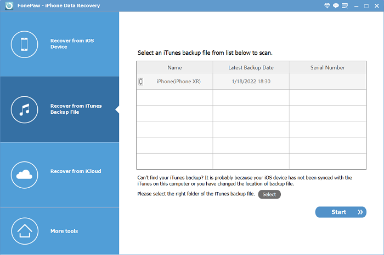This screenshot has height=255, width=384.
Task: Open Recover from iOS Device tab
Action: 59,44
